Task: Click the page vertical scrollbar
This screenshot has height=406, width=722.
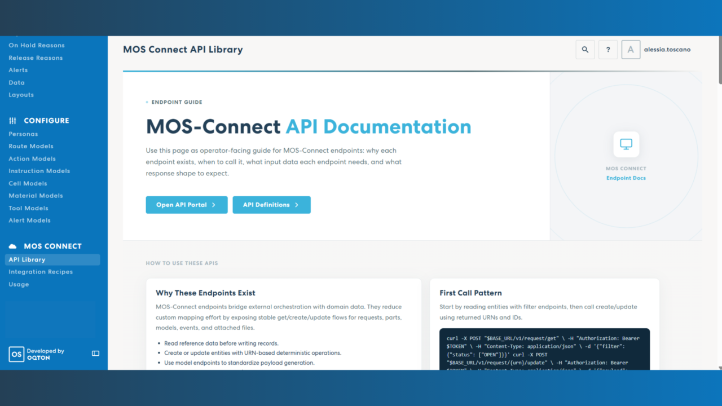Action: click(x=719, y=61)
